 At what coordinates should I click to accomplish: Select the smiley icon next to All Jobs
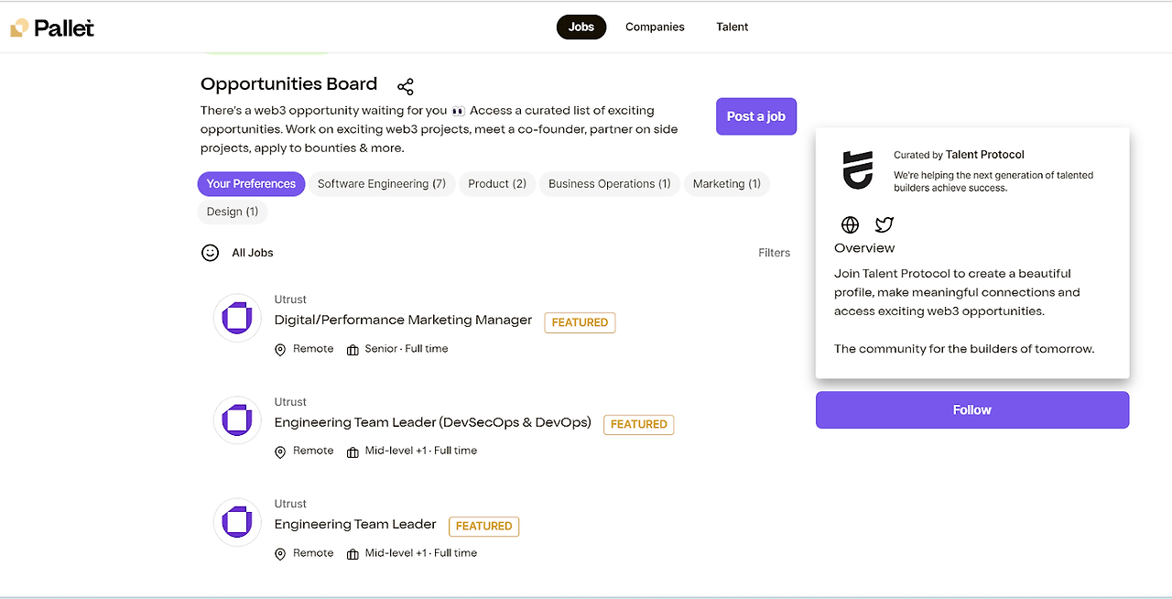210,252
